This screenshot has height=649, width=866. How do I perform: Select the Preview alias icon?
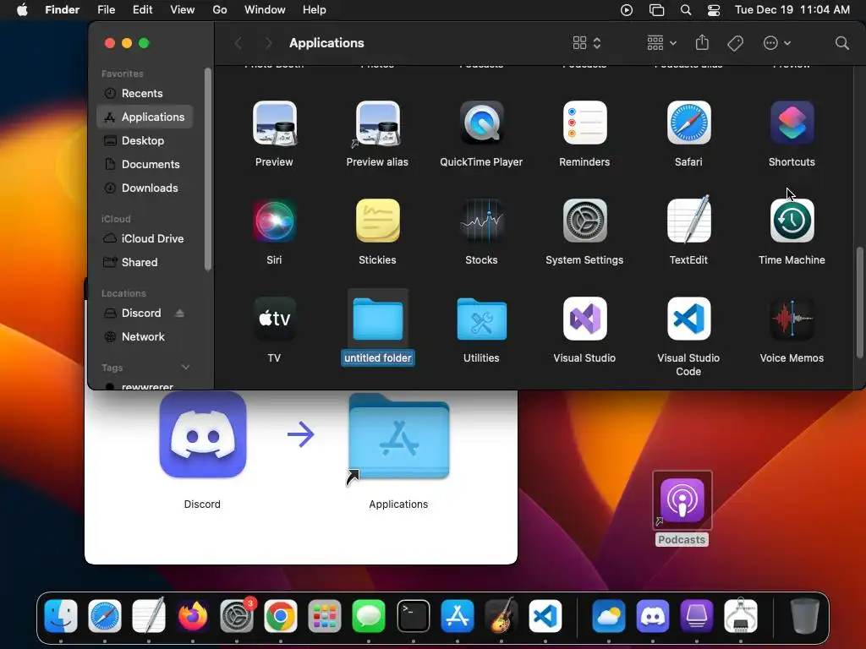(378, 123)
